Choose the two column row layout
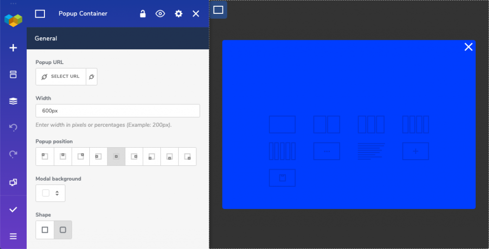Viewport: 489px width, 249px height. 327,124
